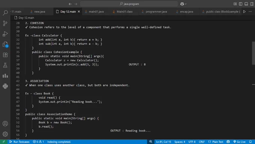255x144 pixels.
Task: Change indentation via Spaces: 4
Action: [180, 142]
